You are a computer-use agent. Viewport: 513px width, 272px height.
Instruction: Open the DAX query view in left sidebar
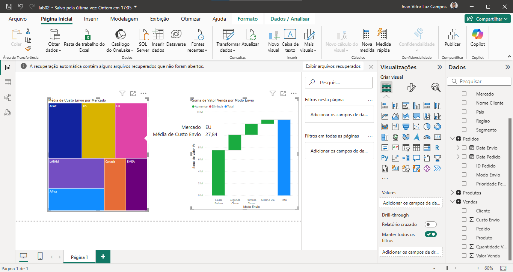point(8,112)
